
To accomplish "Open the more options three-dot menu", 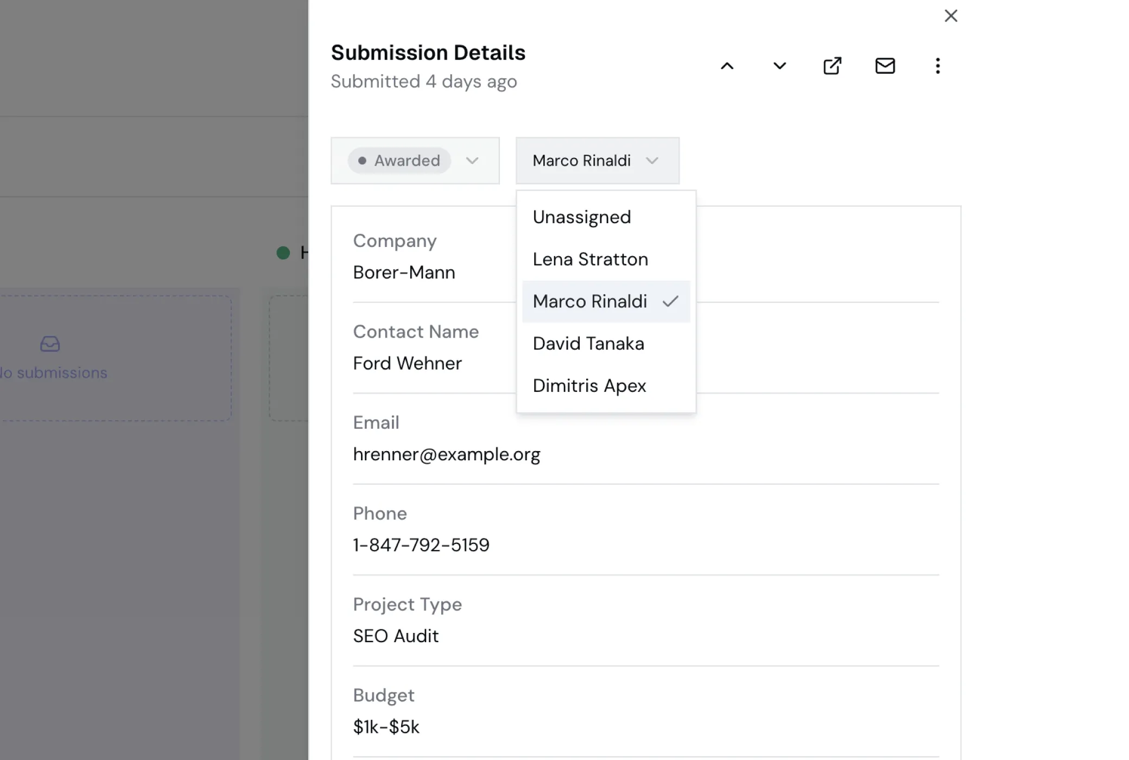I will point(937,66).
